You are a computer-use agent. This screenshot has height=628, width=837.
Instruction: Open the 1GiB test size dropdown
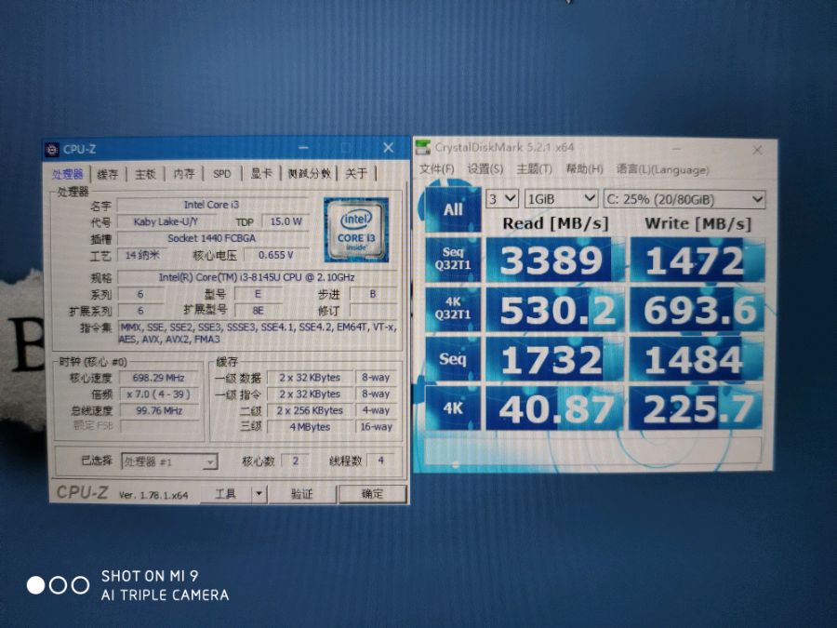561,199
